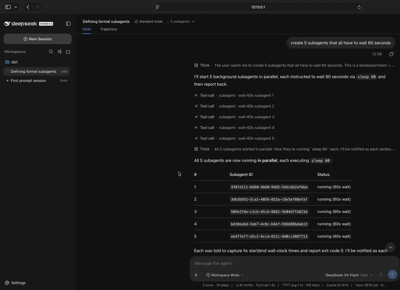The width and height of the screenshot is (400, 290).
Task: Click the TTFT avg 1.1s · 156 tok/s status
Action: 301,285
